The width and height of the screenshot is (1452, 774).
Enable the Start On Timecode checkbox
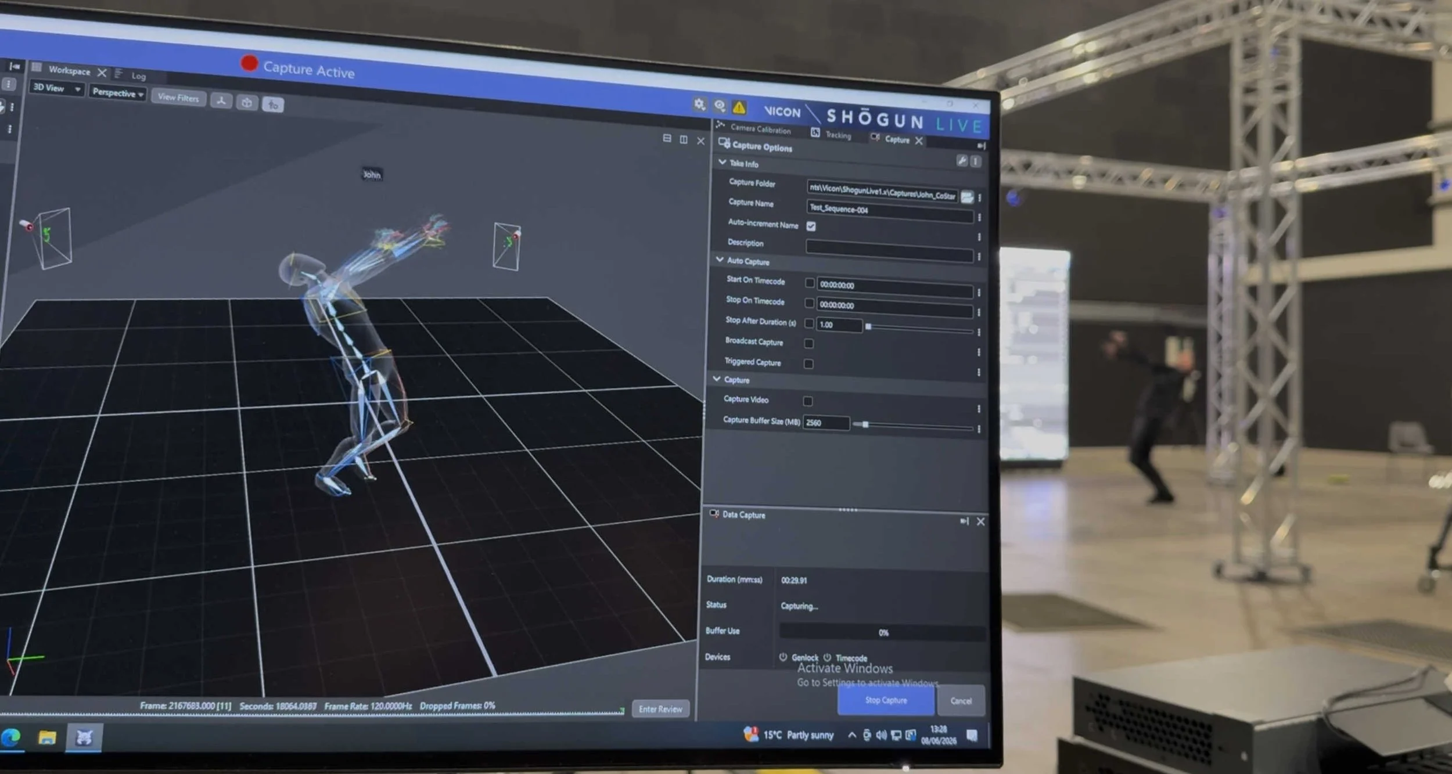point(810,283)
